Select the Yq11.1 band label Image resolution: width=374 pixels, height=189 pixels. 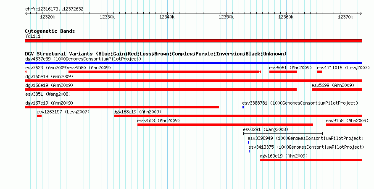pos(33,36)
